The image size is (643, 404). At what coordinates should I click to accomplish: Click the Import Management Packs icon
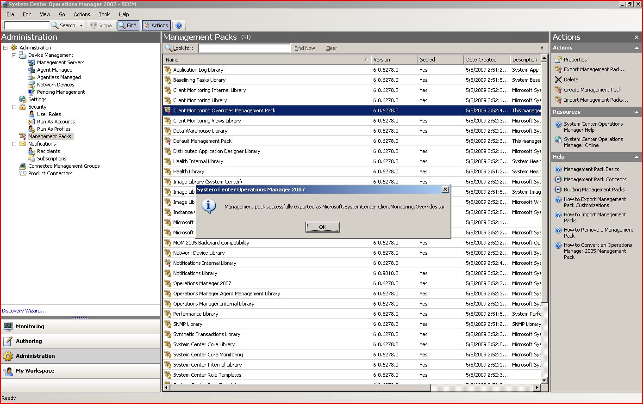coord(558,100)
